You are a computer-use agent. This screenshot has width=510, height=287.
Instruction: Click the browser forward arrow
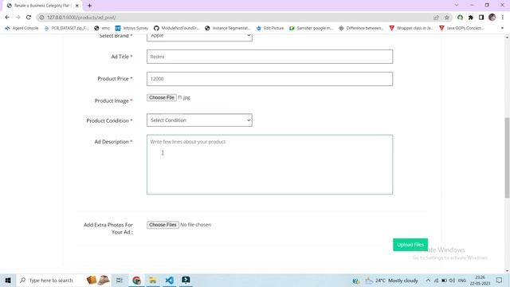[18, 18]
